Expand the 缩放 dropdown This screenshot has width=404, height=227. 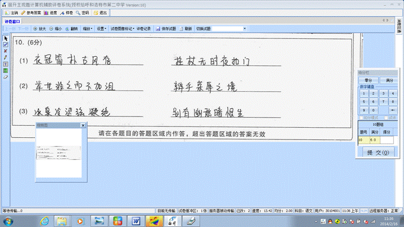88,29
